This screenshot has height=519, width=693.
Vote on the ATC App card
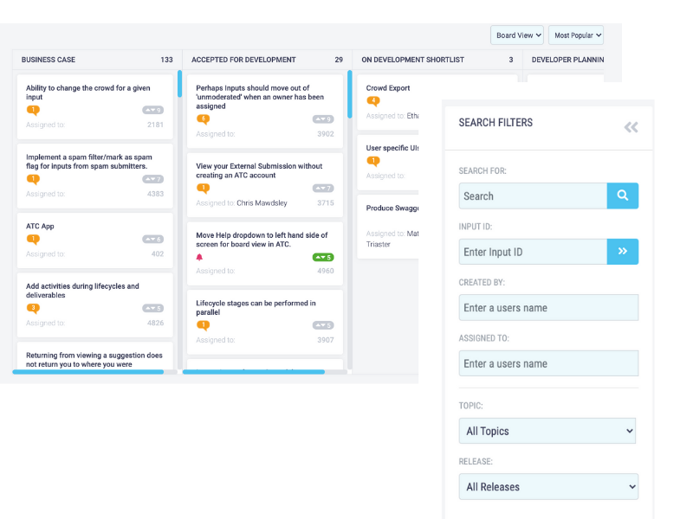(x=153, y=240)
